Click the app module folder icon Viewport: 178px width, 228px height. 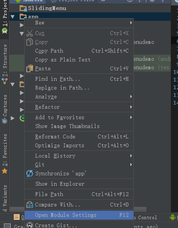click(x=23, y=16)
